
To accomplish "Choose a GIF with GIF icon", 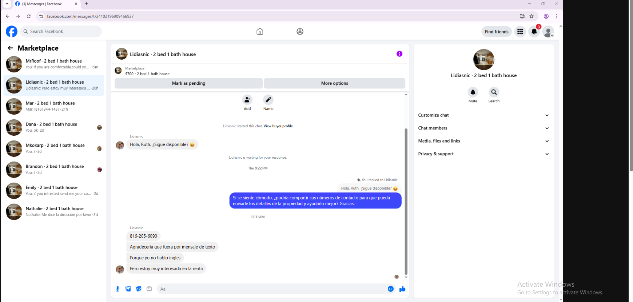I will 149,289.
